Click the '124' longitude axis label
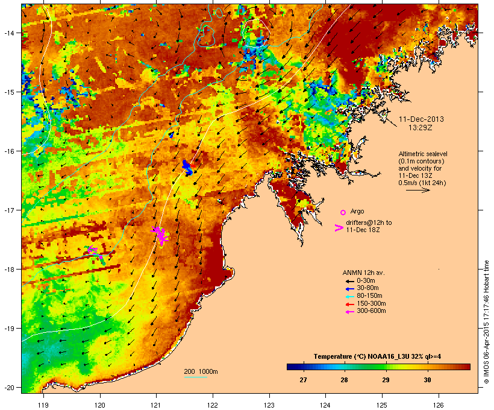 pyautogui.click(x=325, y=405)
